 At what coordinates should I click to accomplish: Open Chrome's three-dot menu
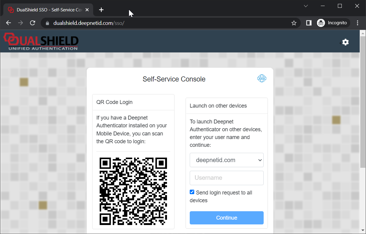358,23
